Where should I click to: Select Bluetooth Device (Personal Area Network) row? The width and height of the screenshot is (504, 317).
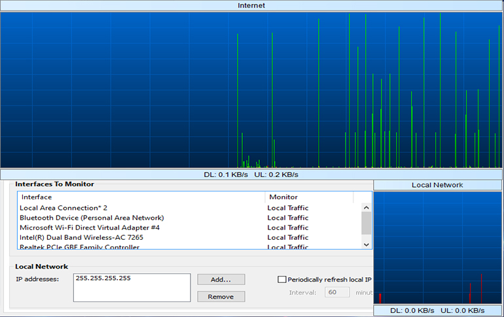(92, 218)
